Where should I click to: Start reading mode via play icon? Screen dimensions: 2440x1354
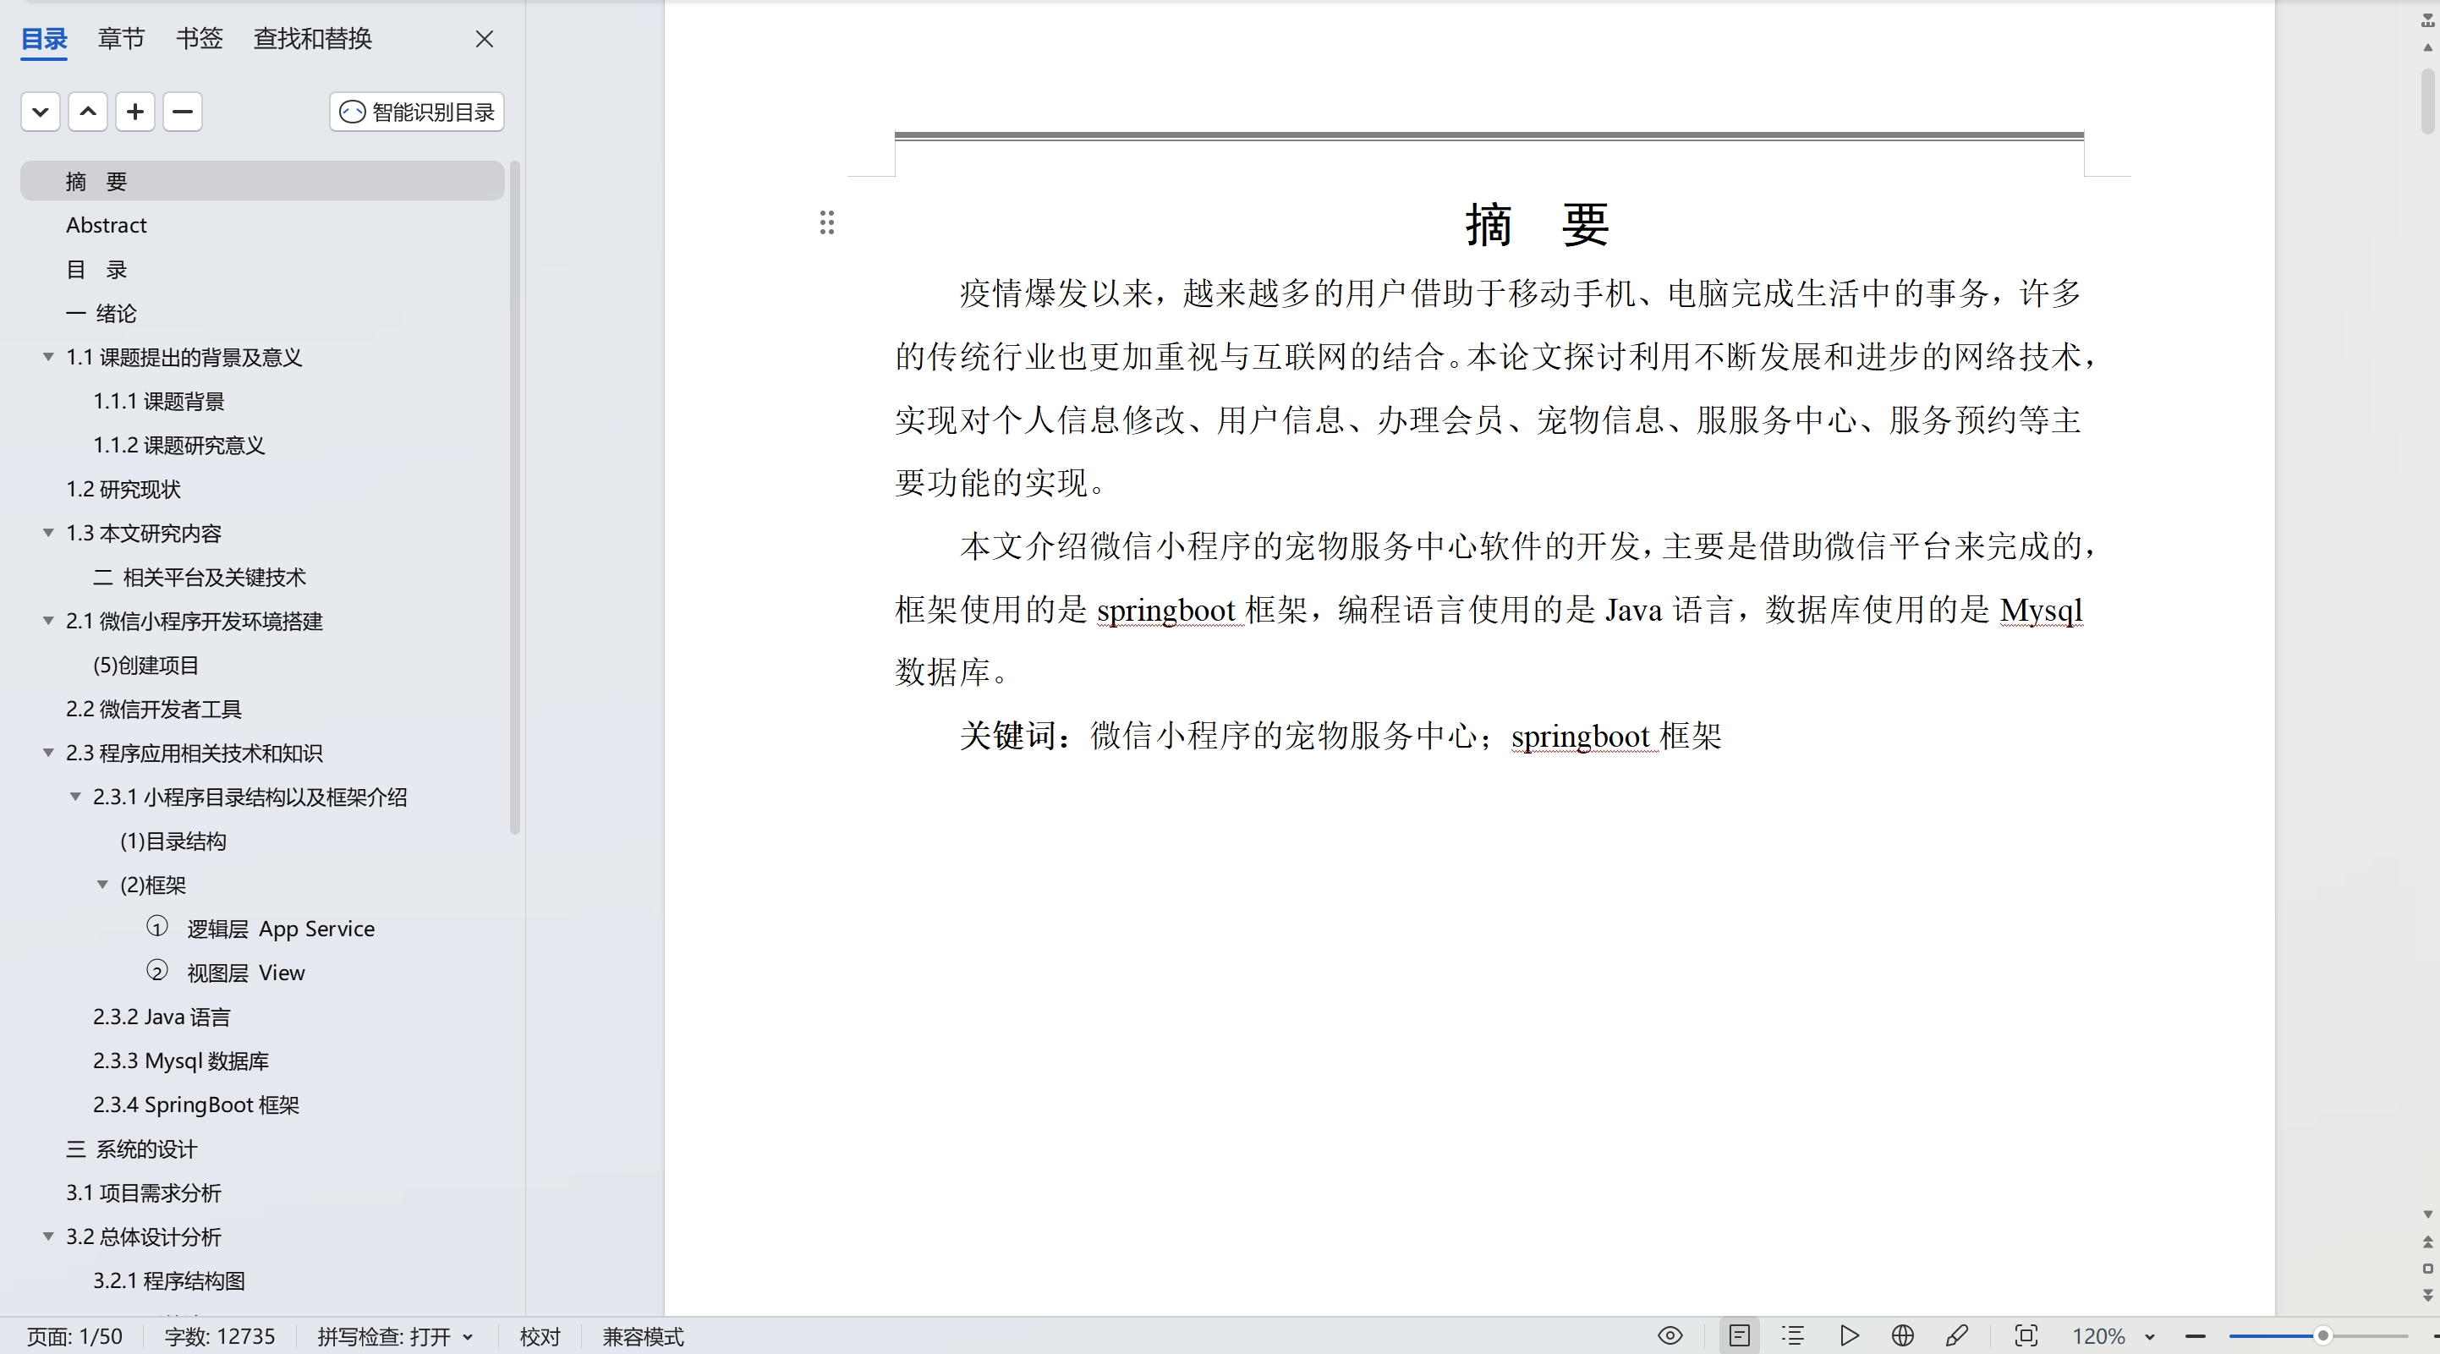(x=1849, y=1336)
